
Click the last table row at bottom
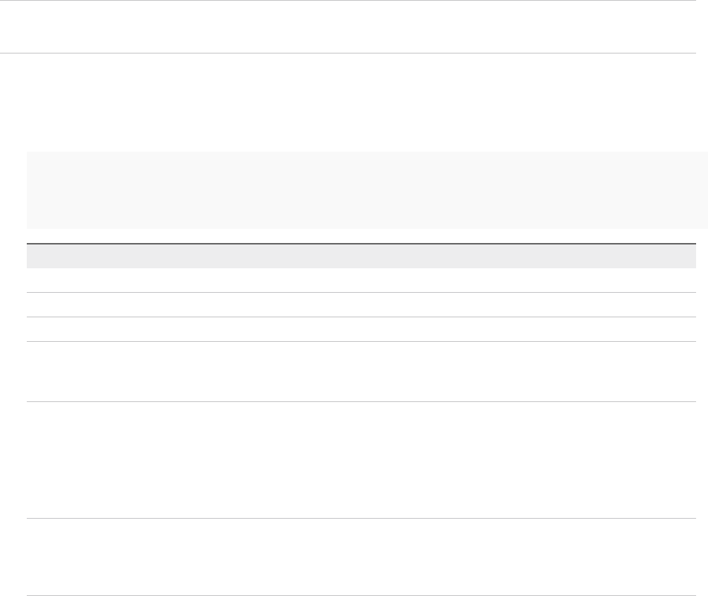pyautogui.click(x=361, y=557)
